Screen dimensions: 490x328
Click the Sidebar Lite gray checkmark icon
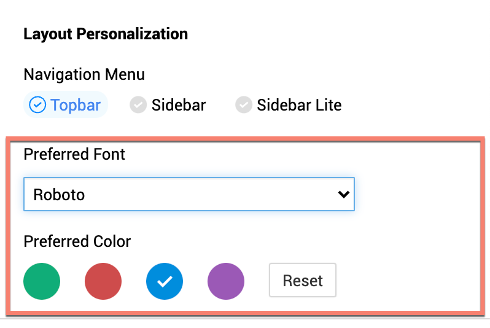pos(244,105)
